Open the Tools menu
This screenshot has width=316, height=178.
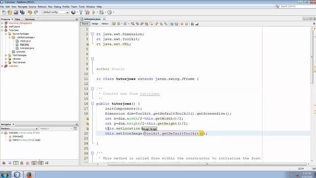click(81, 6)
